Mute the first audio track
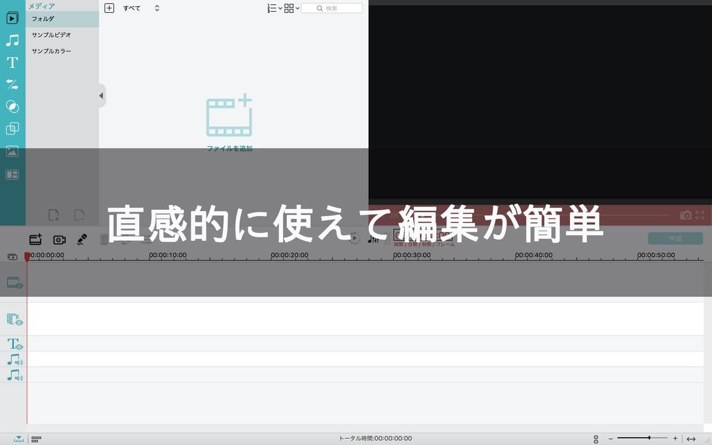Image resolution: width=712 pixels, height=445 pixels. 14,360
